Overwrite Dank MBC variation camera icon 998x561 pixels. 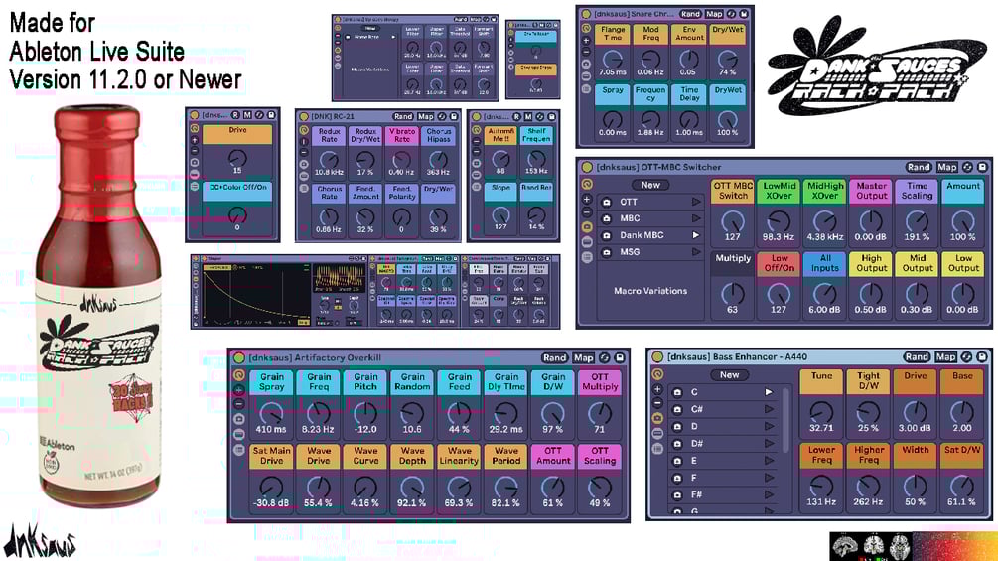coord(607,235)
